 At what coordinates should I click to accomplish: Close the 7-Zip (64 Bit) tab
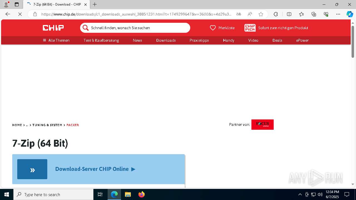[86, 4]
